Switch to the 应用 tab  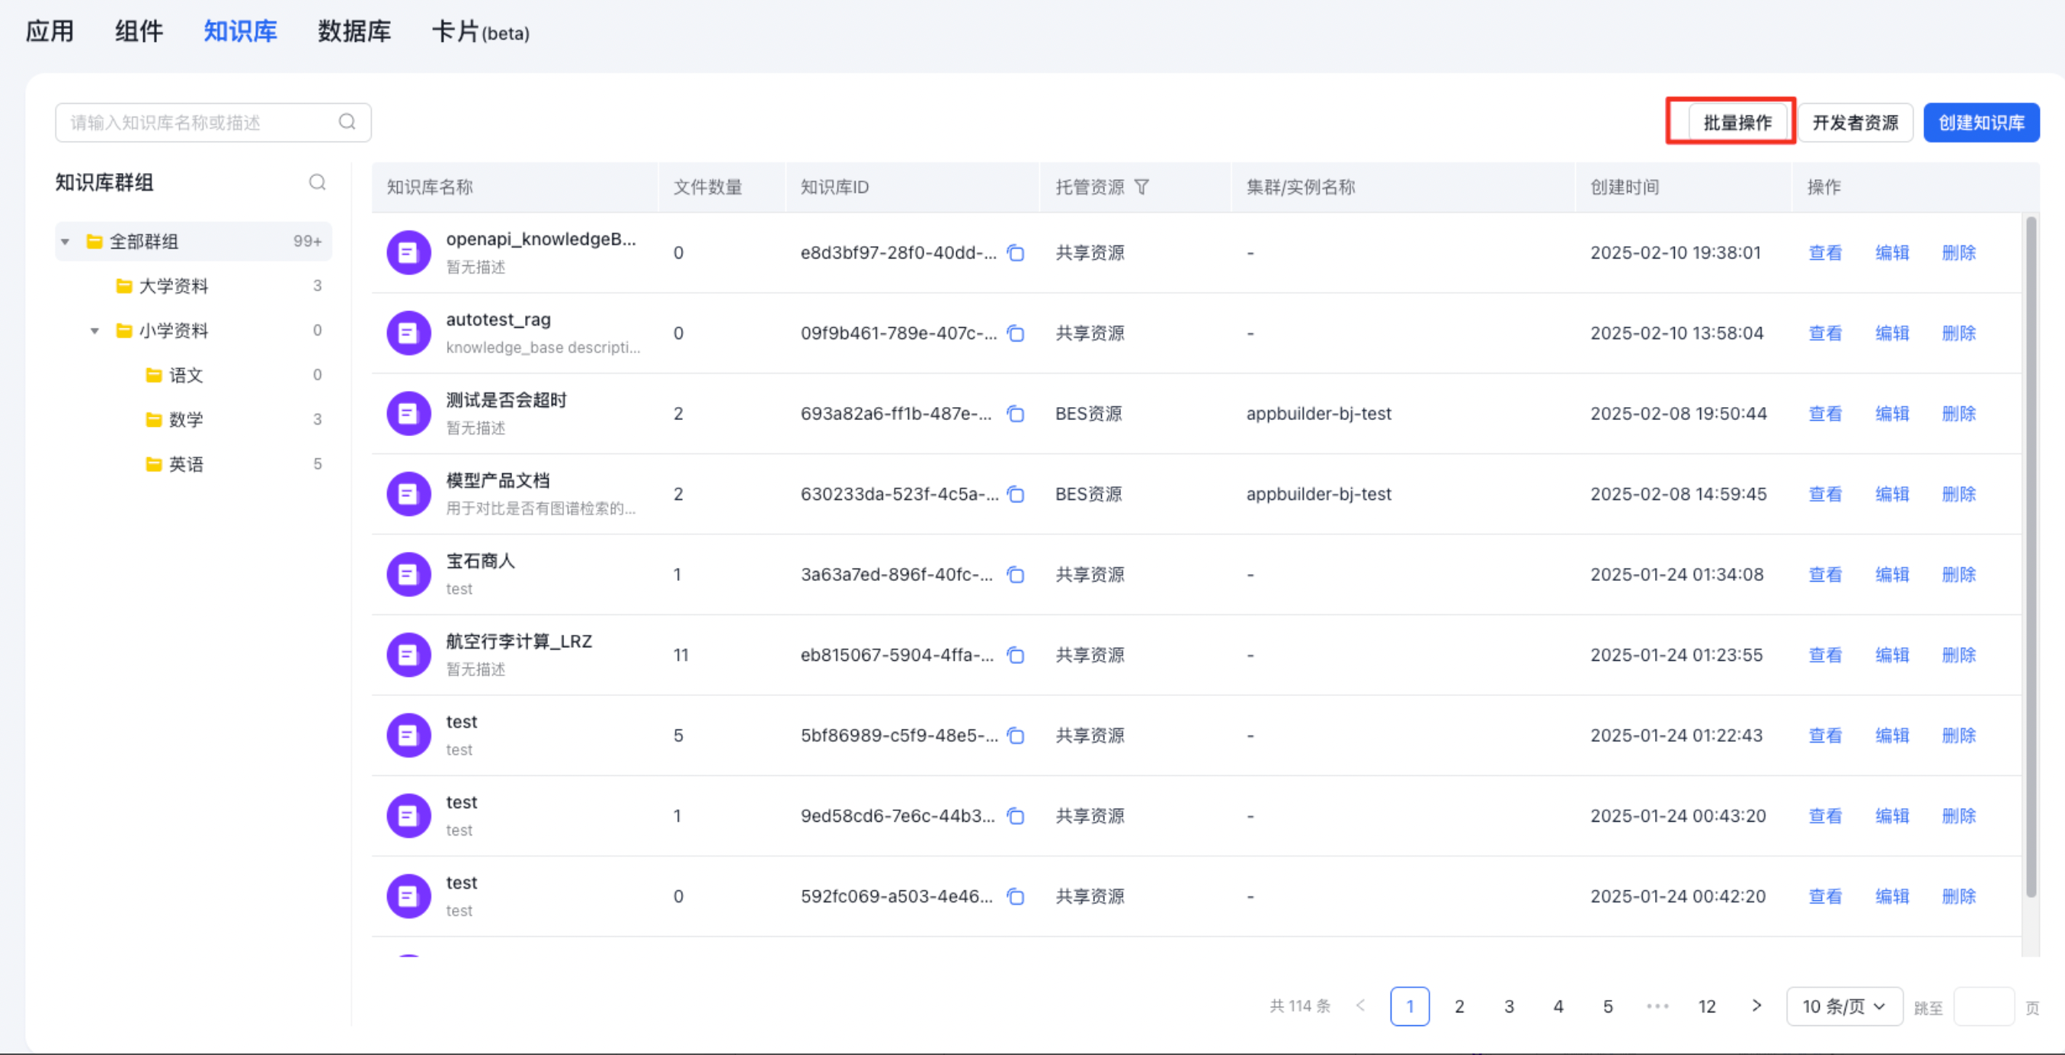click(x=50, y=31)
